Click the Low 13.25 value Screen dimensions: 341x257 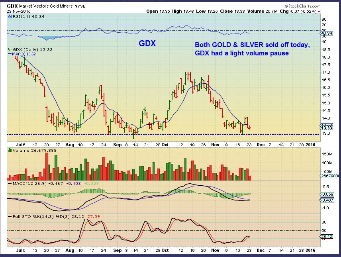[x=207, y=11]
